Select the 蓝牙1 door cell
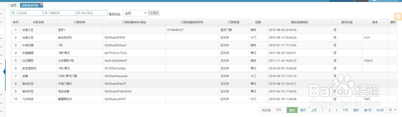 (x=80, y=30)
